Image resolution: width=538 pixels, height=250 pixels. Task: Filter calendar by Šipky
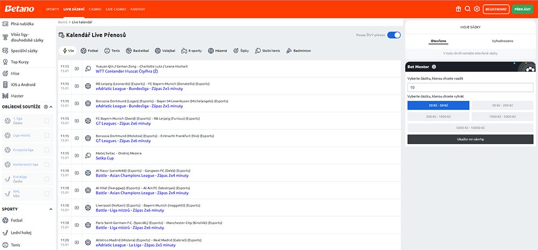tap(241, 50)
